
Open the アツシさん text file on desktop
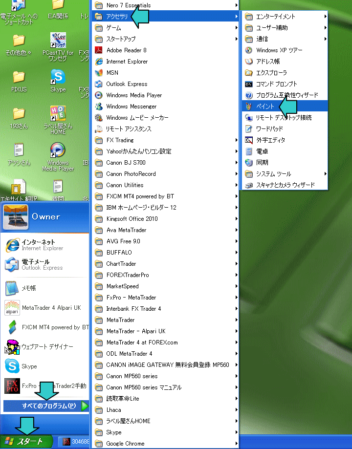point(19,154)
